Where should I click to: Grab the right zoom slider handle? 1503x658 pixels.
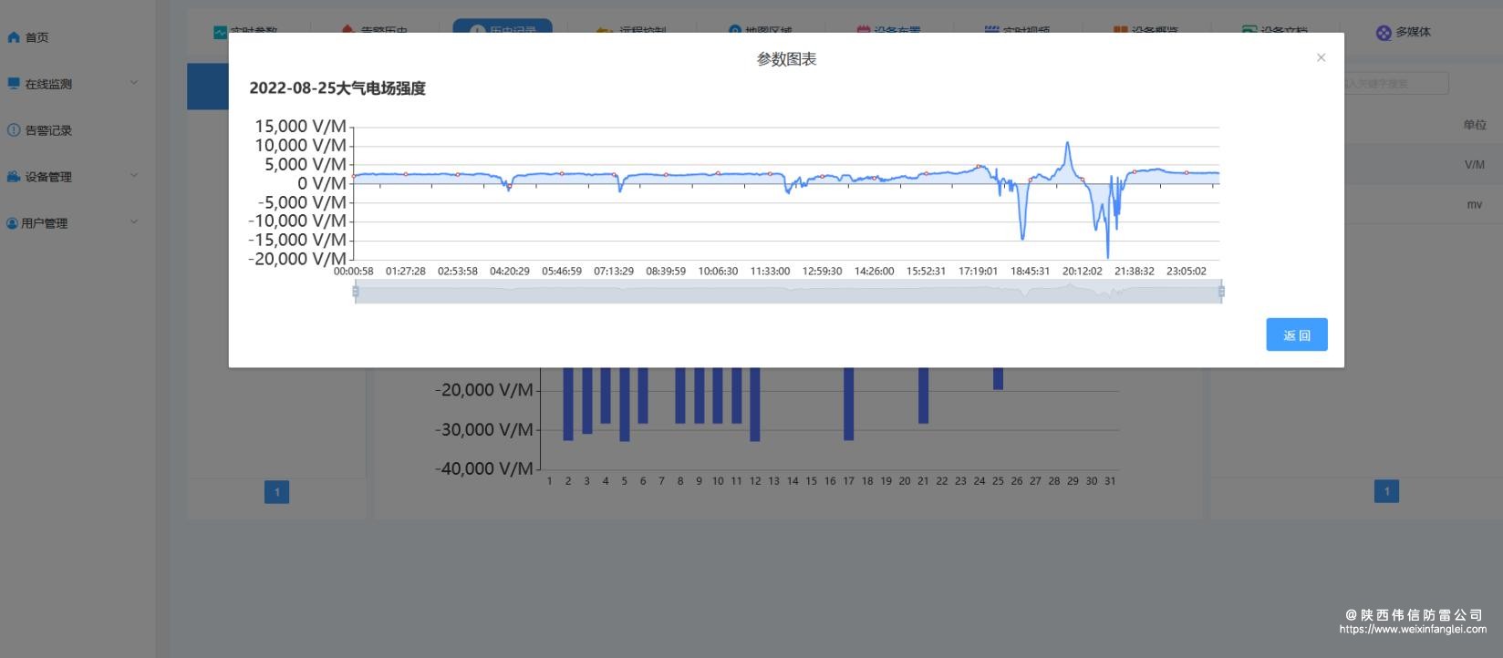[x=1221, y=292]
